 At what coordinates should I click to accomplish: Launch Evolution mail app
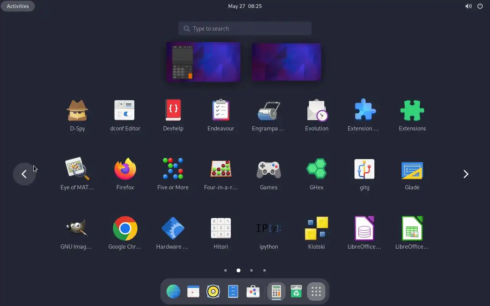317,116
